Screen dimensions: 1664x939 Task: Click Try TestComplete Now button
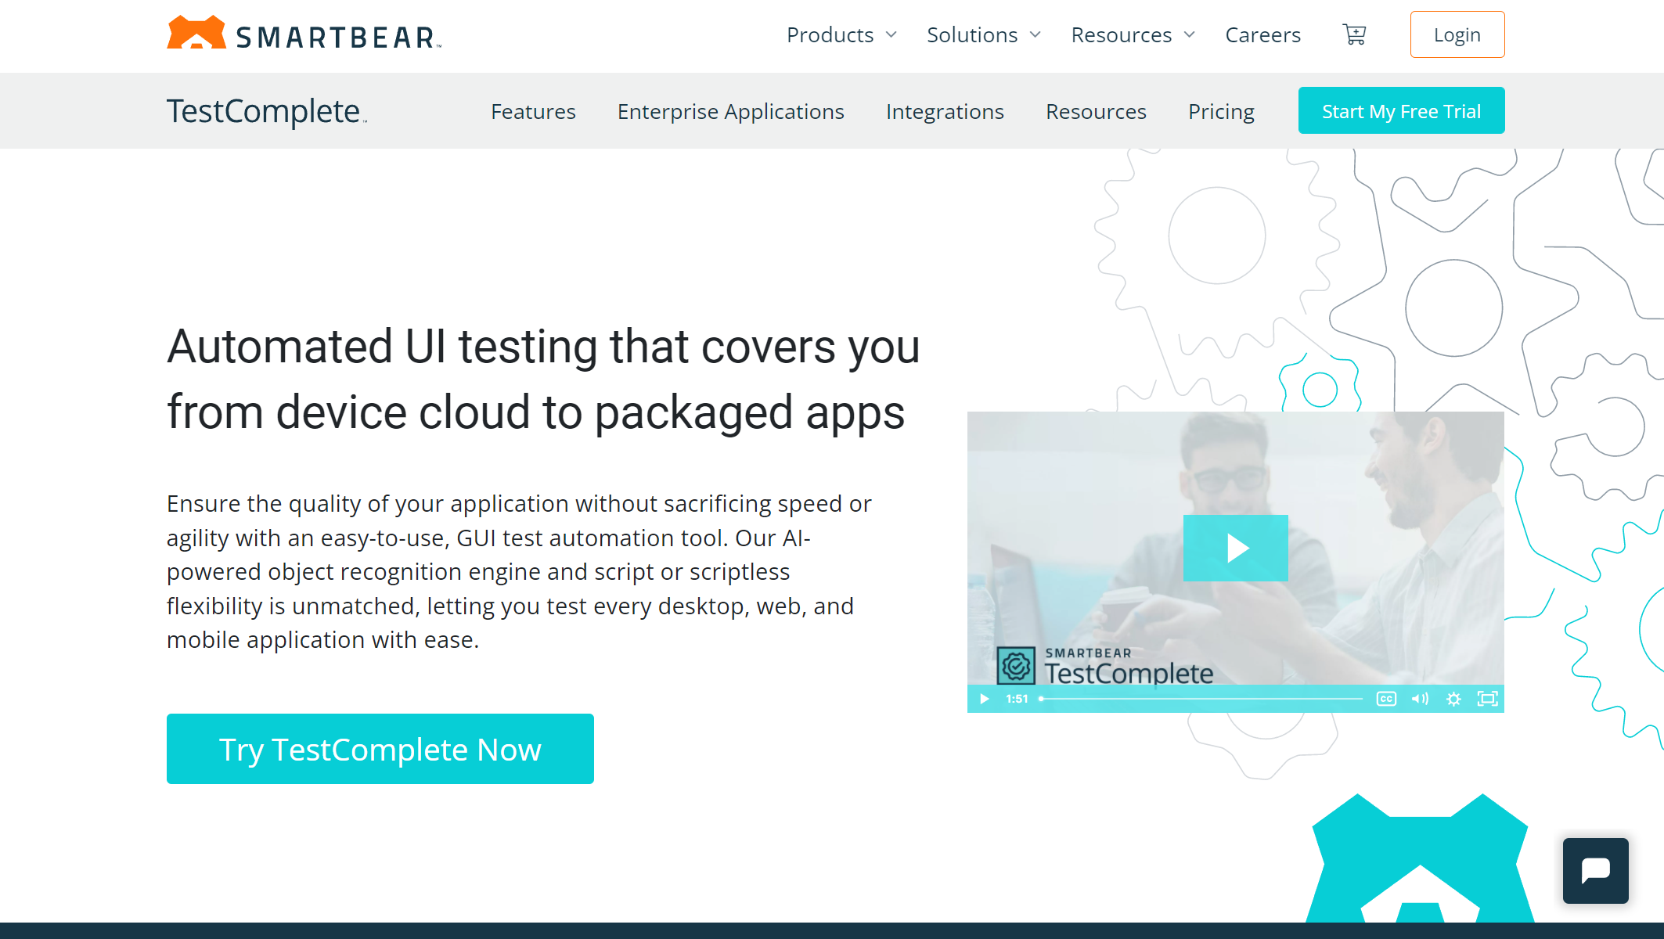380,749
